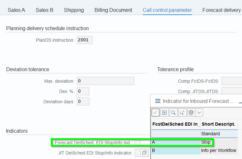Viewport: 242px width, 159px height.
Task: Select the Billing Document tab
Action: point(113,10)
